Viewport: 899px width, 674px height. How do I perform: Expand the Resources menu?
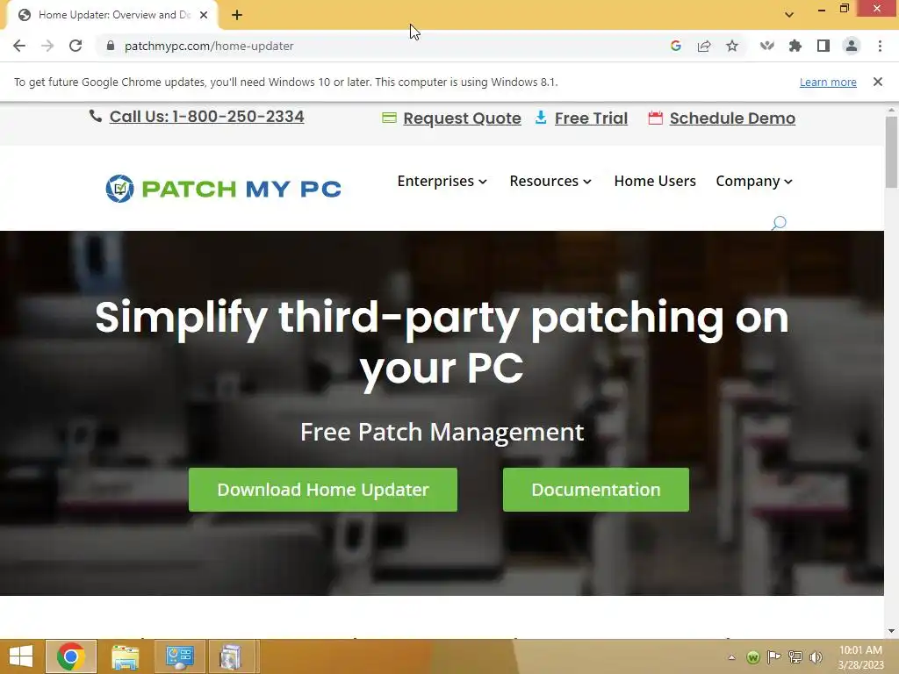point(550,181)
